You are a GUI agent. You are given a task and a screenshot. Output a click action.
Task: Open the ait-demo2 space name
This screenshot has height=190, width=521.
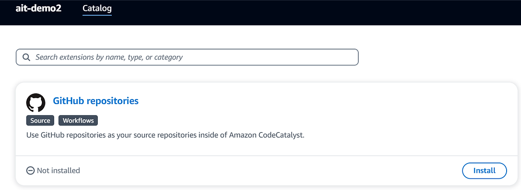click(39, 8)
